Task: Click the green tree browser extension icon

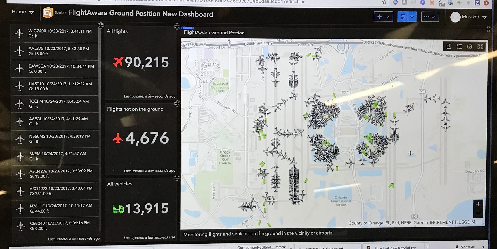Action: point(459,3)
